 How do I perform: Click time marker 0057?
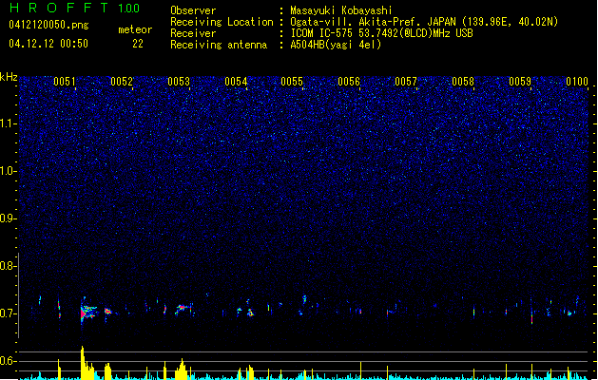pos(406,82)
